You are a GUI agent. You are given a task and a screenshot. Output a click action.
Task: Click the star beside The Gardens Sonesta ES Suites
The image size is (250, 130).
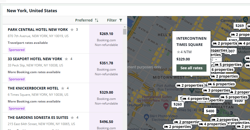pos(72,118)
